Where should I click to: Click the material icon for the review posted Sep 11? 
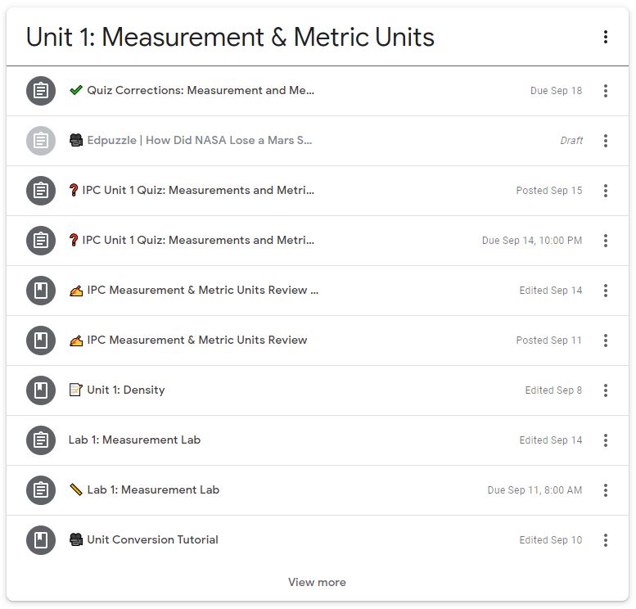(41, 341)
